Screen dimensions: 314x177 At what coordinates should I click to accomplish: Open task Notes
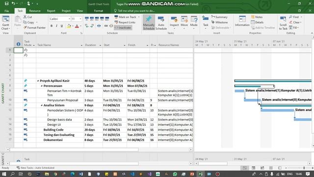(x=257, y=17)
